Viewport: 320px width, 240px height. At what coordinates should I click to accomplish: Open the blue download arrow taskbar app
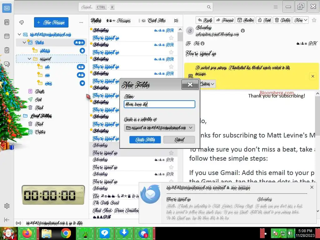(124, 233)
